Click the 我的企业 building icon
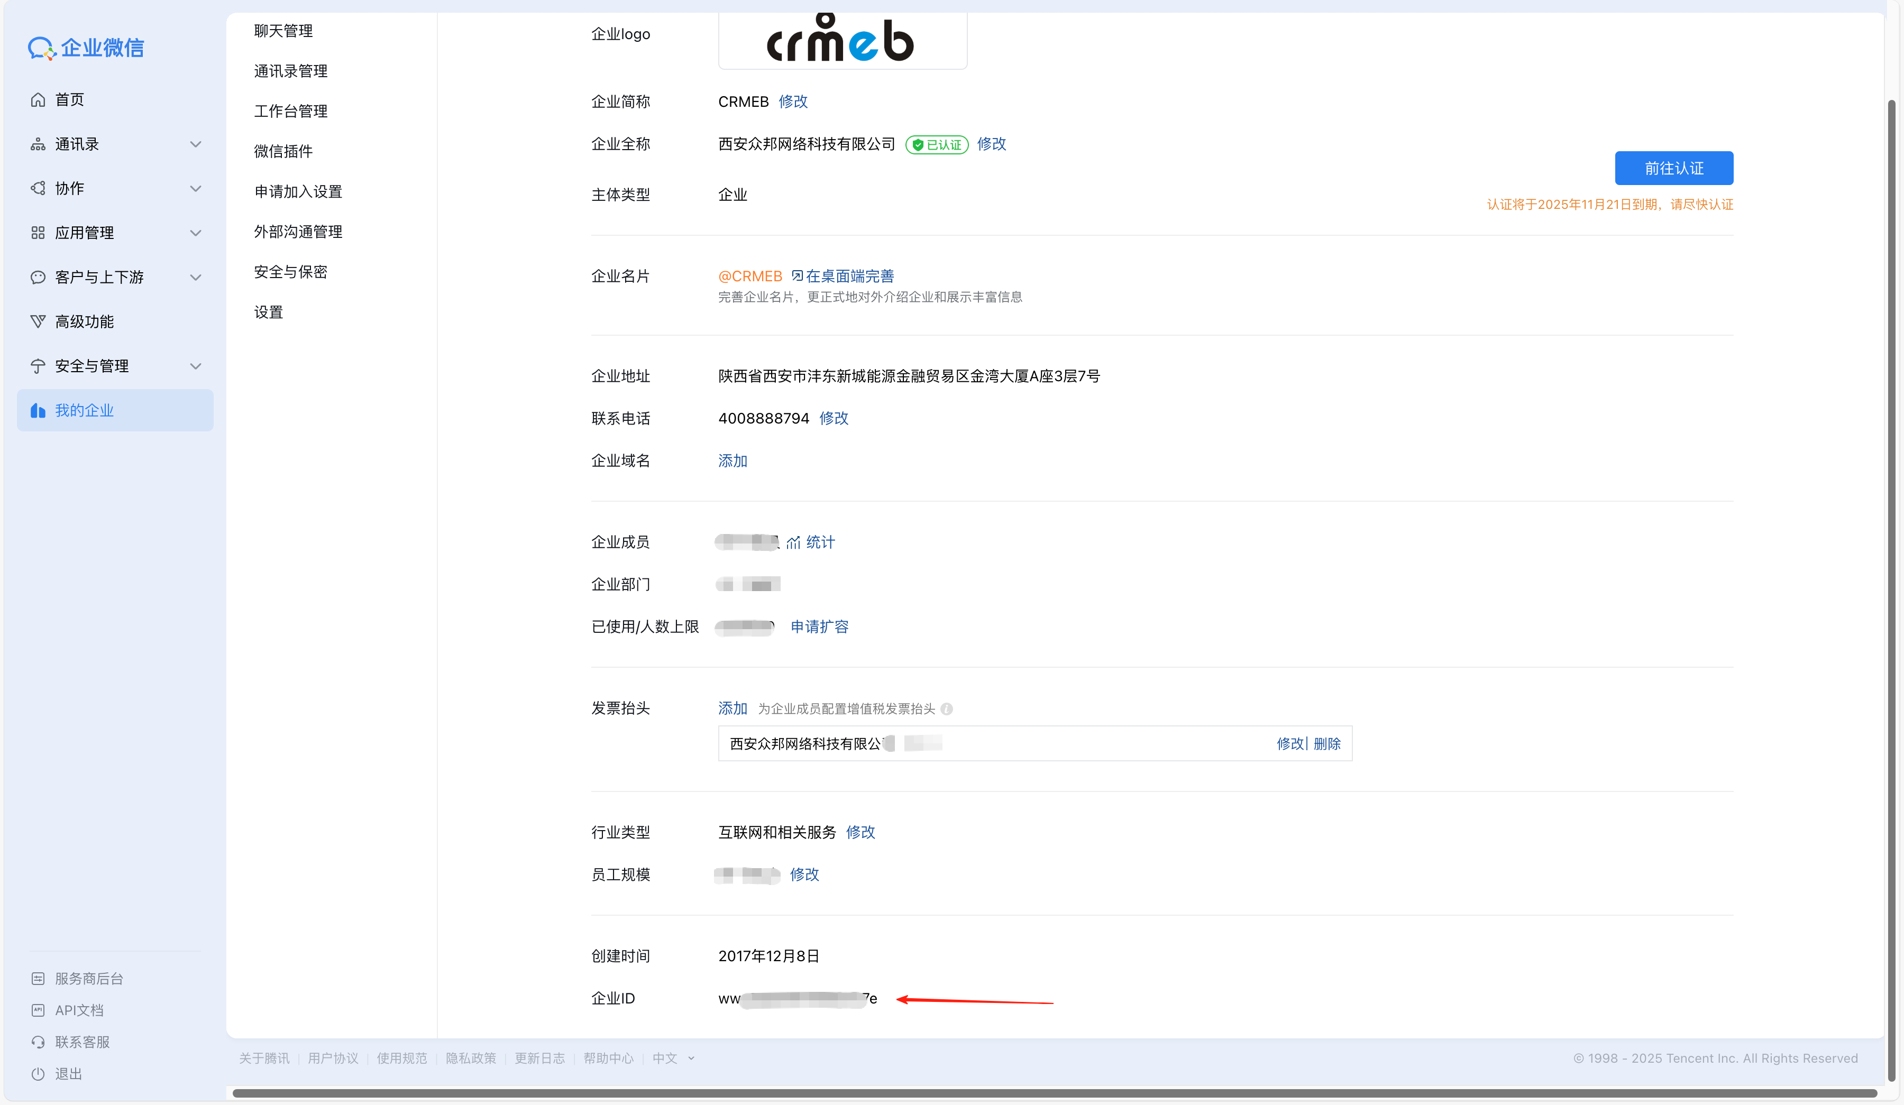 [38, 410]
